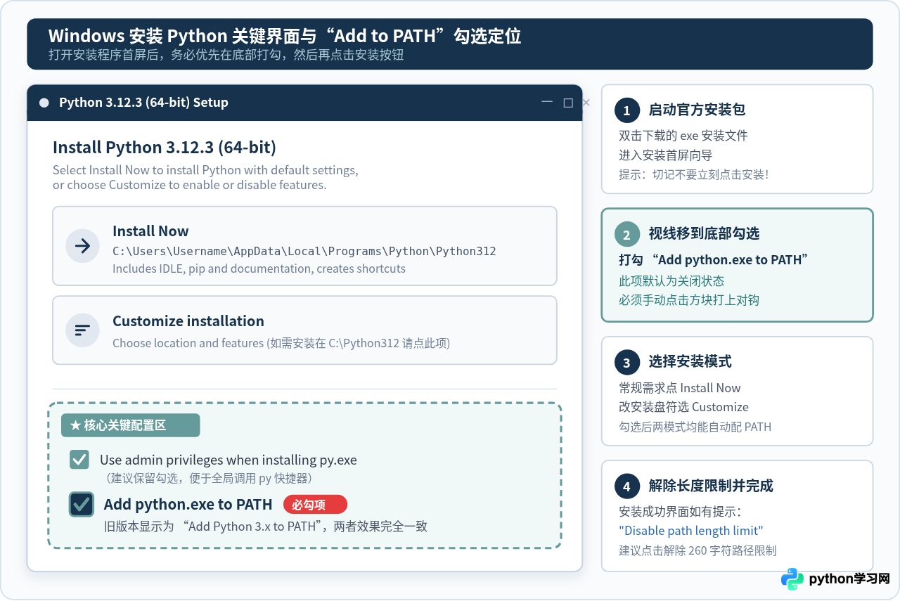
Task: Click the Install Now arrow icon
Action: coord(82,246)
